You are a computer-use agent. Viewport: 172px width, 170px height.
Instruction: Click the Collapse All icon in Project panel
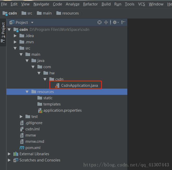(106, 22)
